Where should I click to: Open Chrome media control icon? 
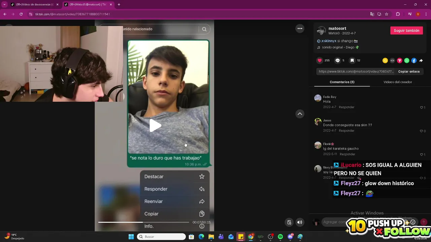coord(410,14)
